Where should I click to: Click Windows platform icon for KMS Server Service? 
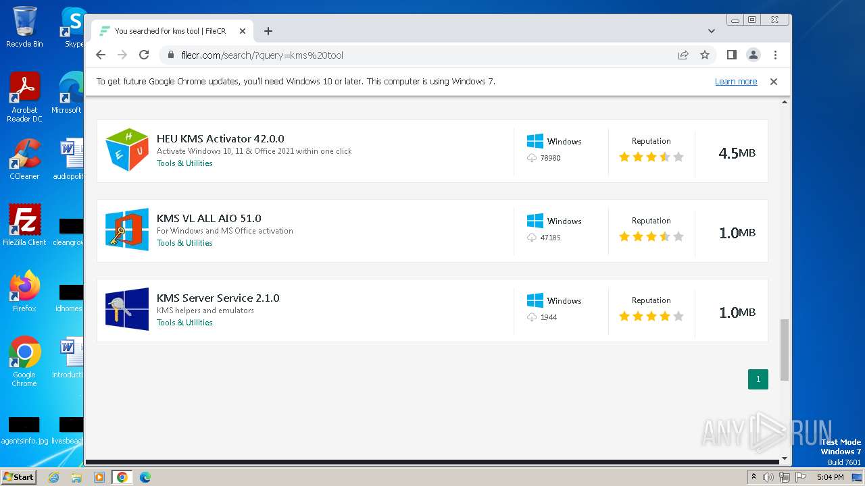535,300
